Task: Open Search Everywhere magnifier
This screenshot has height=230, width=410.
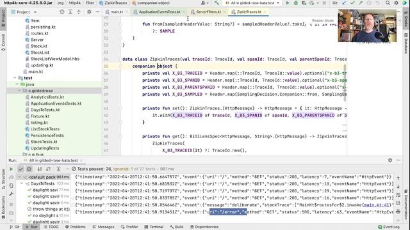Action: point(388,3)
